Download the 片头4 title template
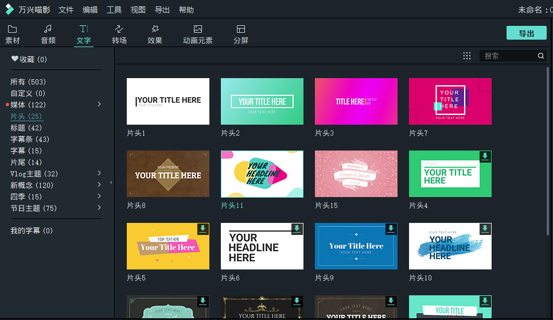 click(485, 157)
